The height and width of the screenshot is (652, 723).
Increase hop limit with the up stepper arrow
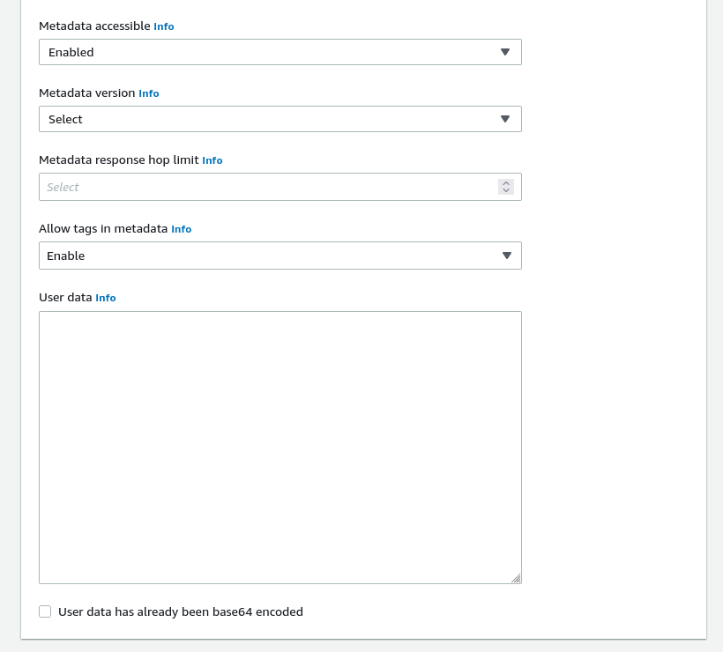506,183
